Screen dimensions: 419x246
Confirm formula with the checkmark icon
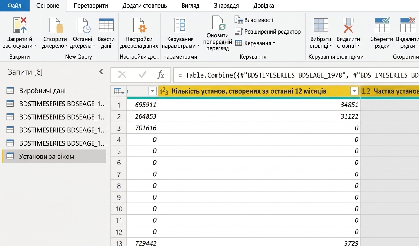coord(142,75)
